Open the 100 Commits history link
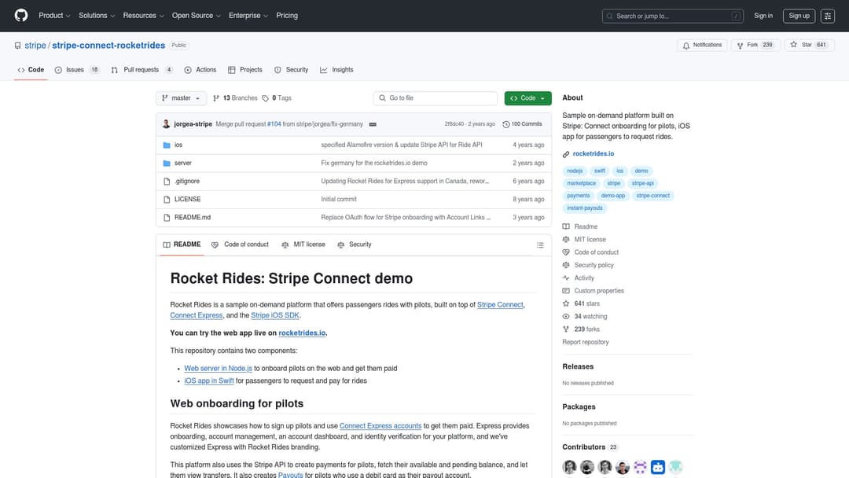Viewport: 849px width, 478px height. point(522,124)
